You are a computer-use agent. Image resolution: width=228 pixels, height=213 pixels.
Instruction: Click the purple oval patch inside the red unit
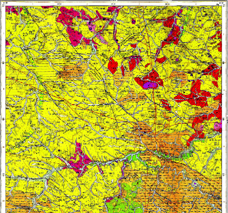149,85
